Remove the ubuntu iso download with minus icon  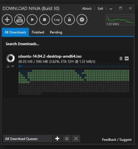(x=127, y=59)
